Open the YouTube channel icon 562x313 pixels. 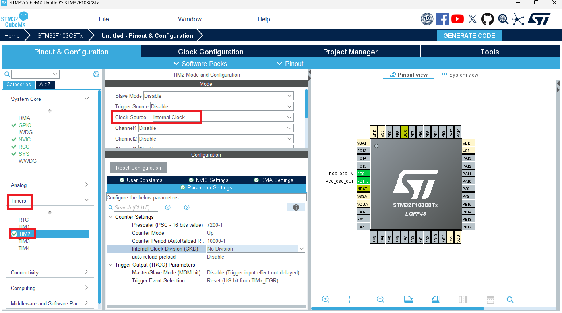click(457, 19)
